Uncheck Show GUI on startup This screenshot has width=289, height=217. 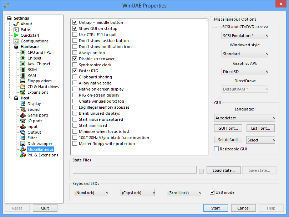[75, 29]
